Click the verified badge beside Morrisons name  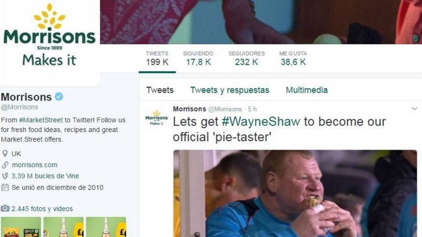coord(59,96)
